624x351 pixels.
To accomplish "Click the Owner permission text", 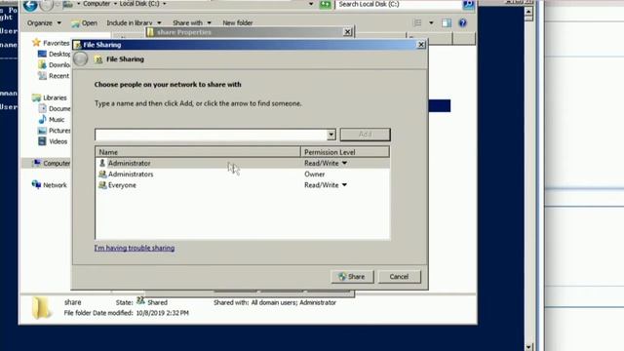I will click(x=314, y=174).
